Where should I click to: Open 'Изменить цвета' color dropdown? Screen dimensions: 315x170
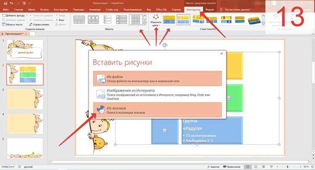click(156, 20)
